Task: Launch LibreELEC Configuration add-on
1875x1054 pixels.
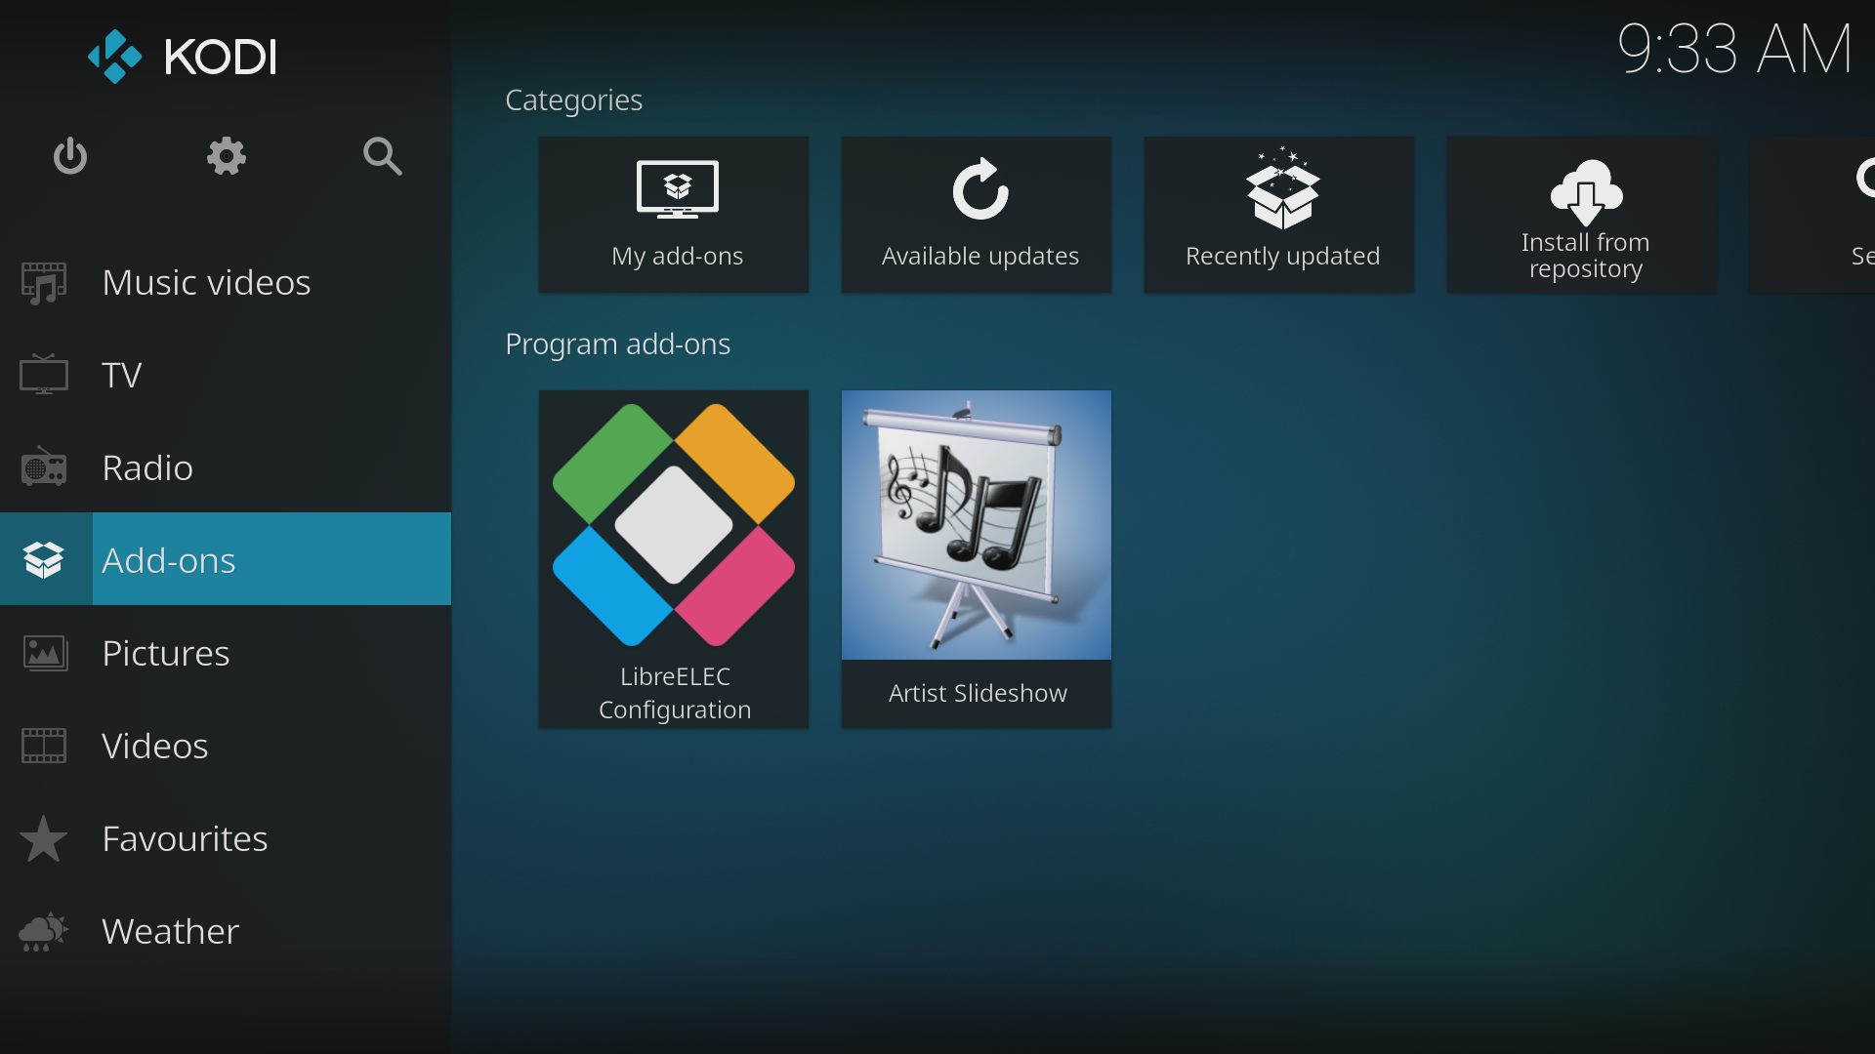Action: tap(674, 558)
